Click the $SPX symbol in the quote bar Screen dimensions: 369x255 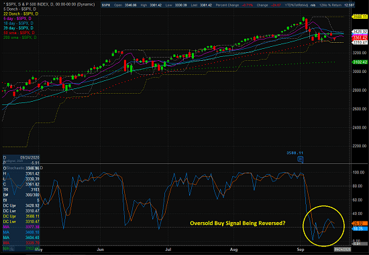coord(106,5)
